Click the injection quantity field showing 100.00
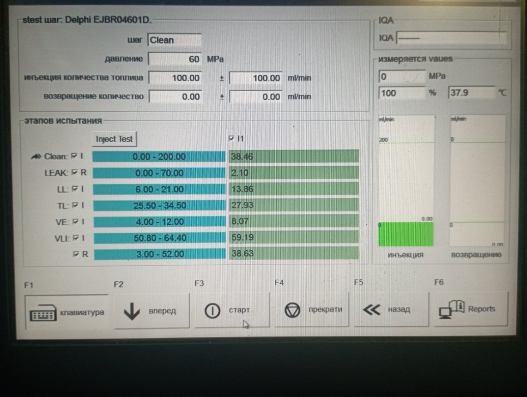 pyautogui.click(x=175, y=78)
